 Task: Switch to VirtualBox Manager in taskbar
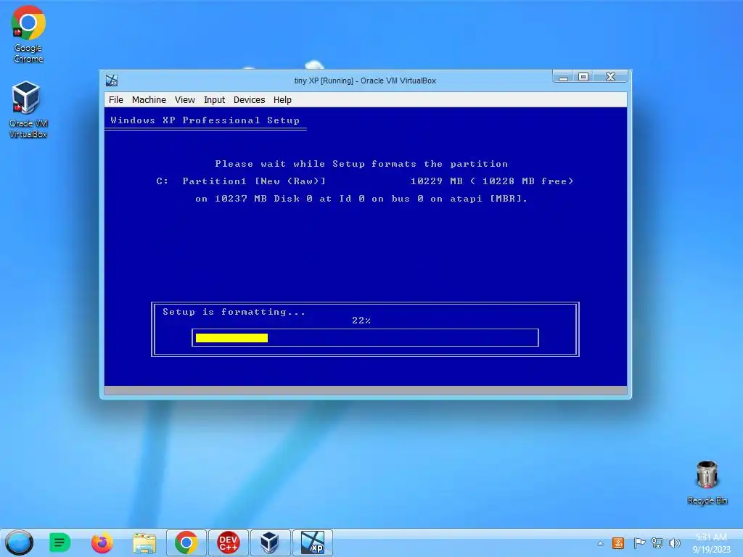click(x=270, y=542)
